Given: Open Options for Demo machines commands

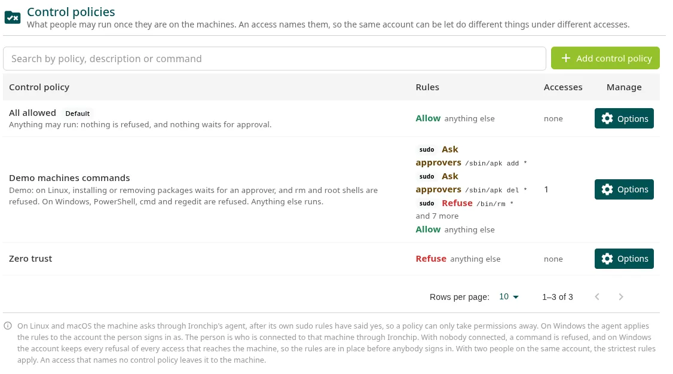Looking at the screenshot, I should click(624, 189).
